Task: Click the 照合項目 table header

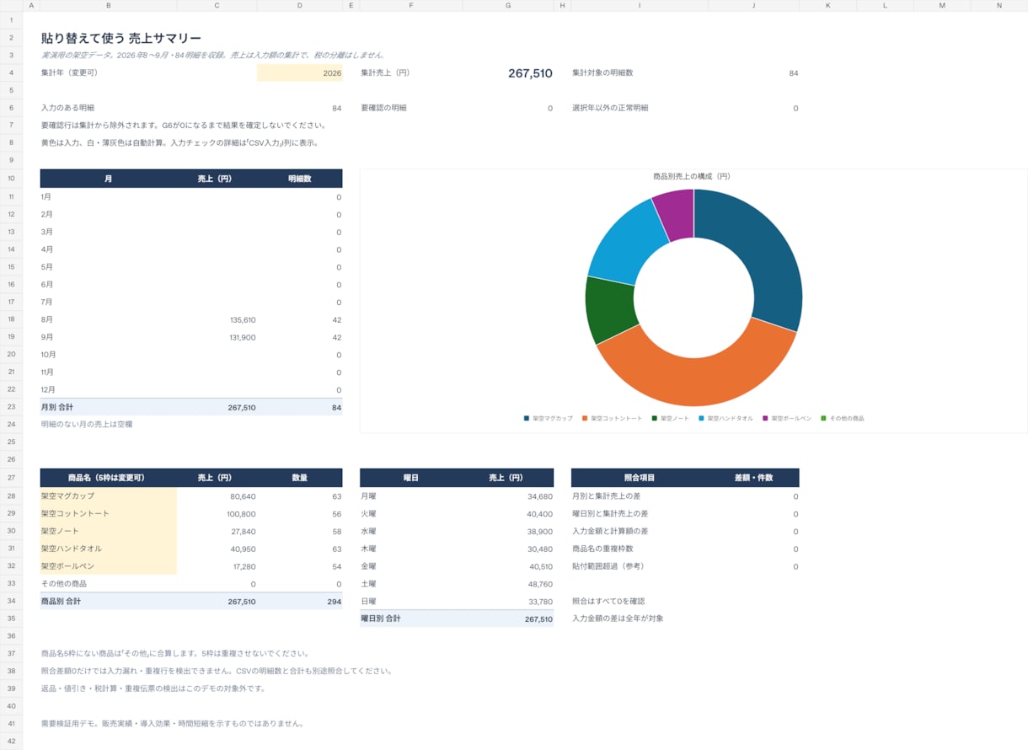Action: coord(640,478)
